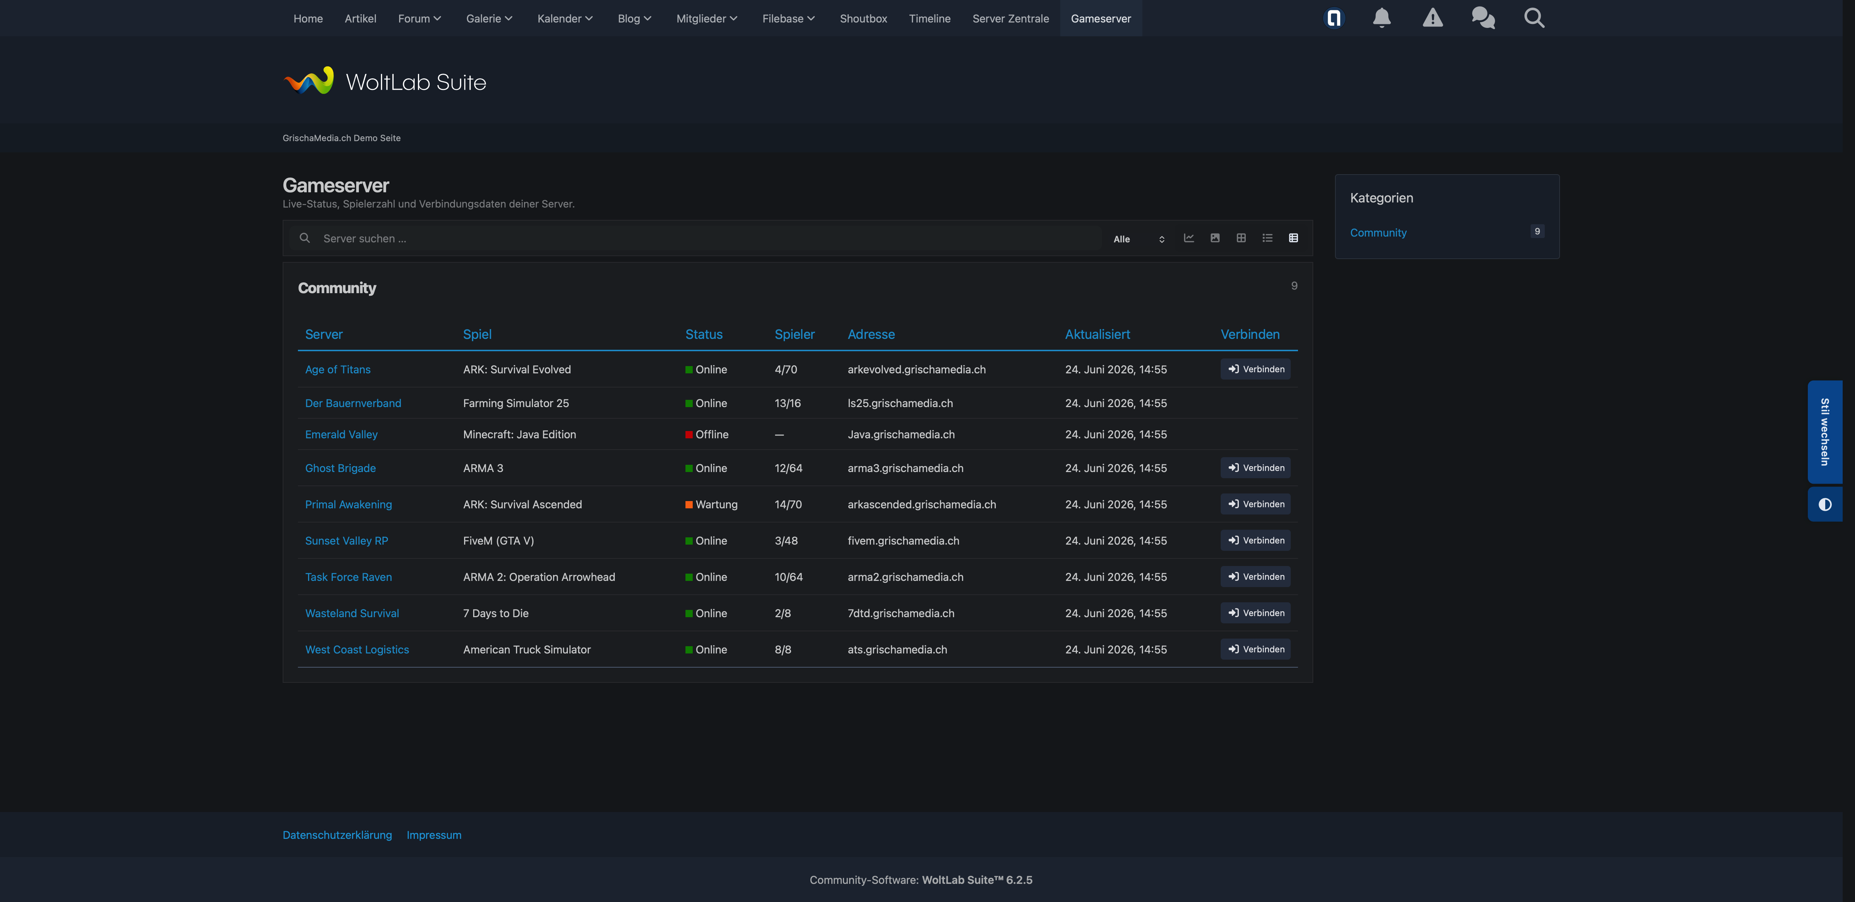Click the WoltLab Suite logo
The image size is (1855, 902).
click(385, 81)
